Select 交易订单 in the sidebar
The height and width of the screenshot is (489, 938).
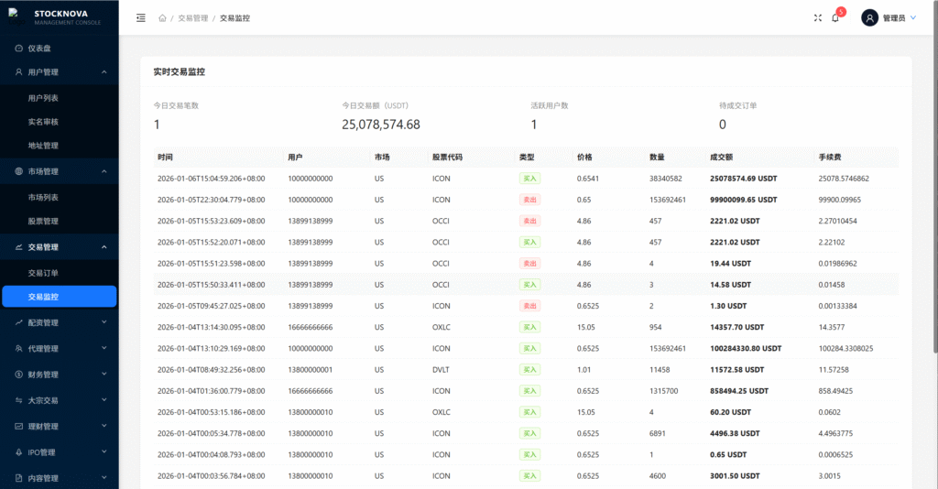[x=43, y=273]
